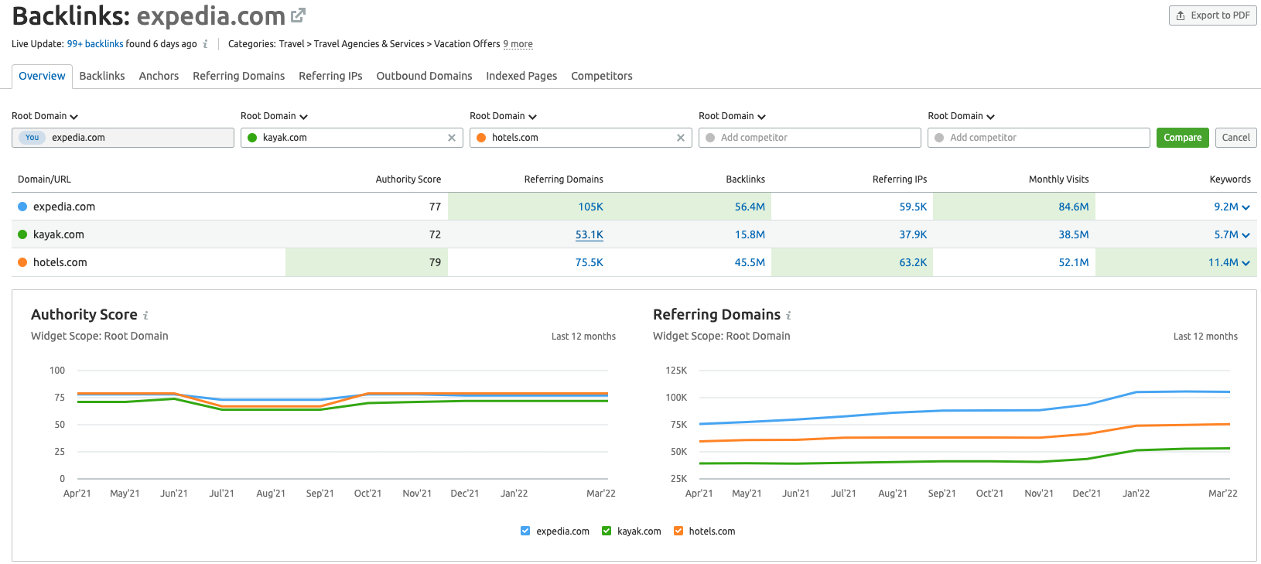Click the Backlinks column header
The width and height of the screenshot is (1261, 564).
coord(745,179)
